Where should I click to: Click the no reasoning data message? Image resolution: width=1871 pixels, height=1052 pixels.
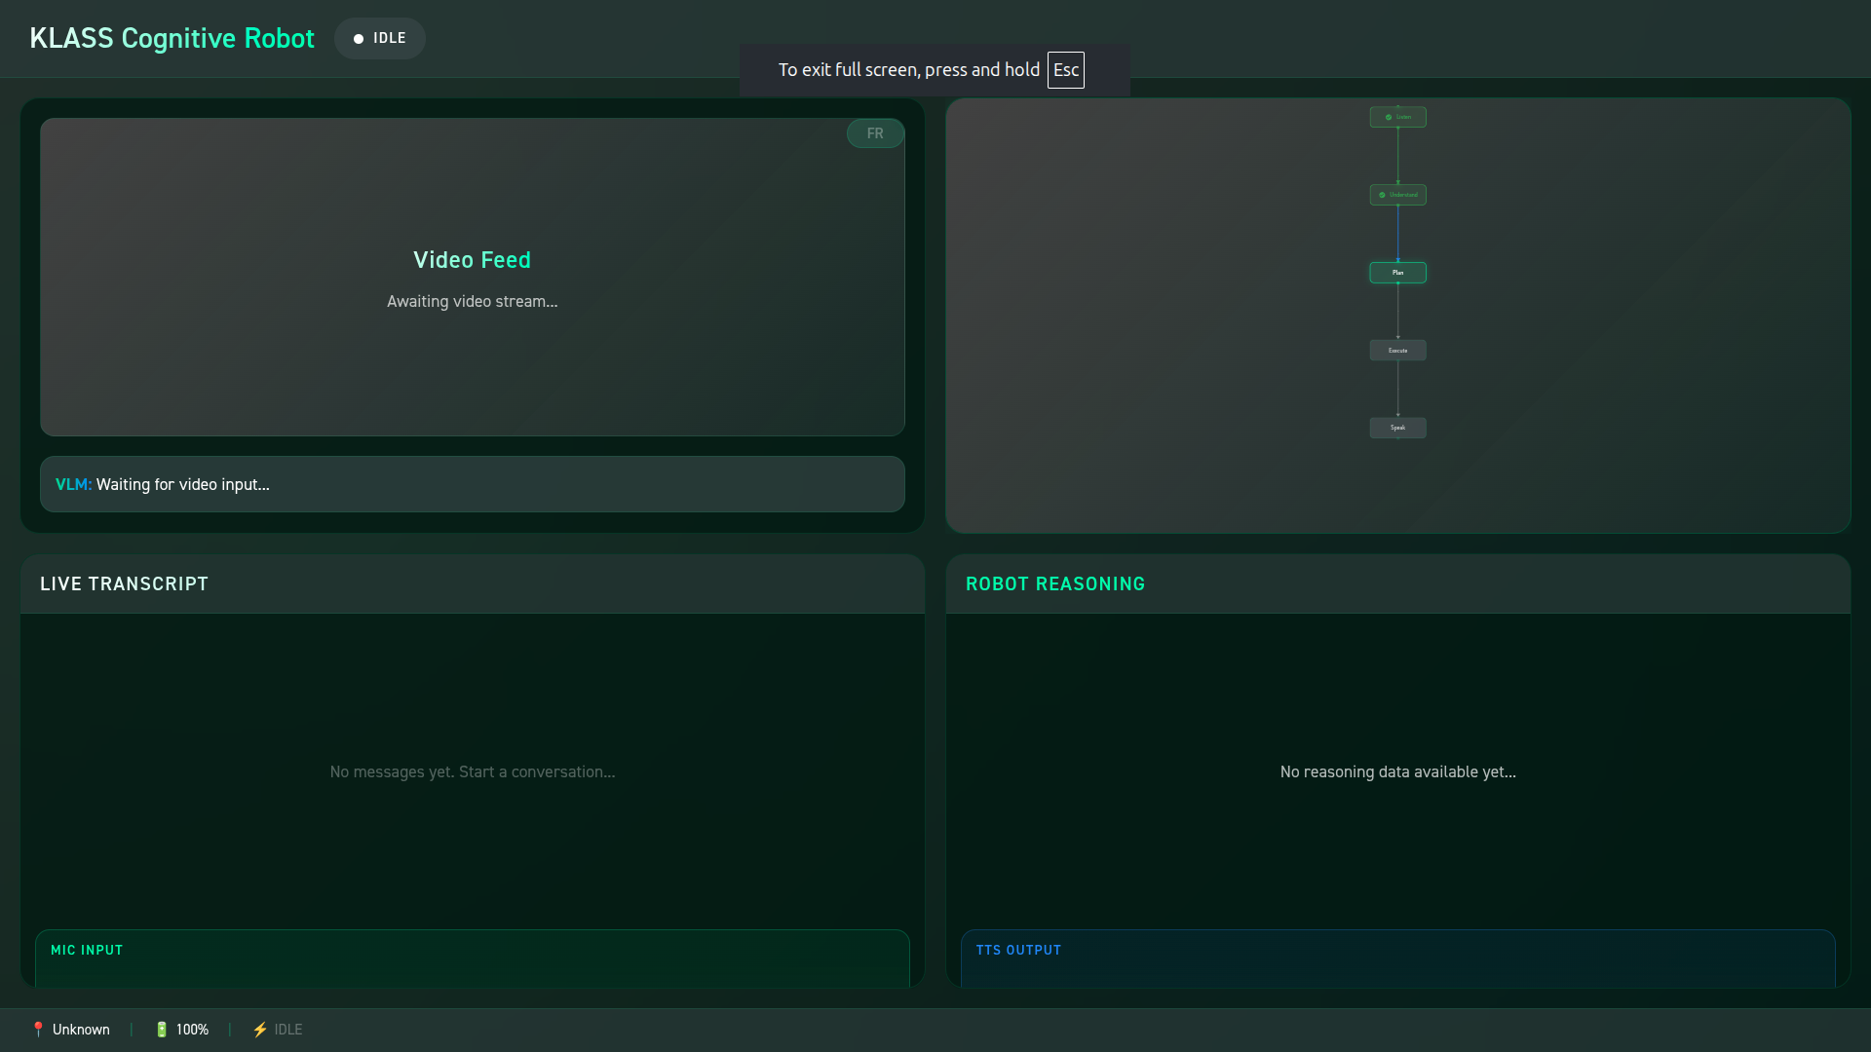[x=1397, y=771]
